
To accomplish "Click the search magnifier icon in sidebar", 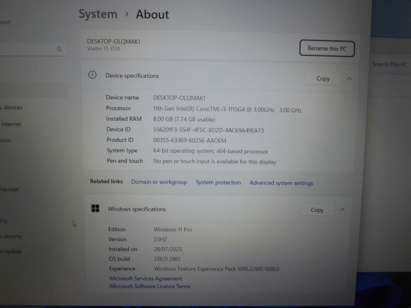I will point(59,49).
